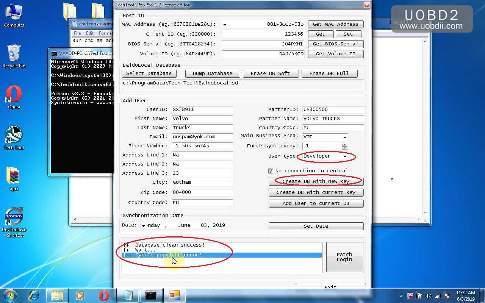485x303 pixels.
Task: Switch to Notepad taskbar window
Action: pos(128,295)
